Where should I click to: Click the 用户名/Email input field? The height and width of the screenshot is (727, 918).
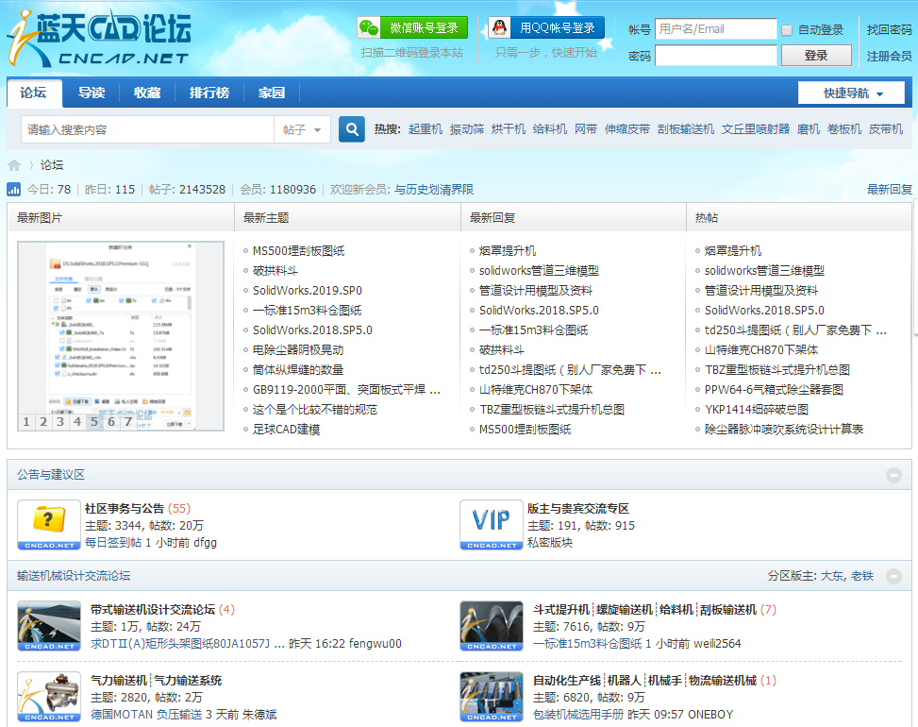point(715,29)
